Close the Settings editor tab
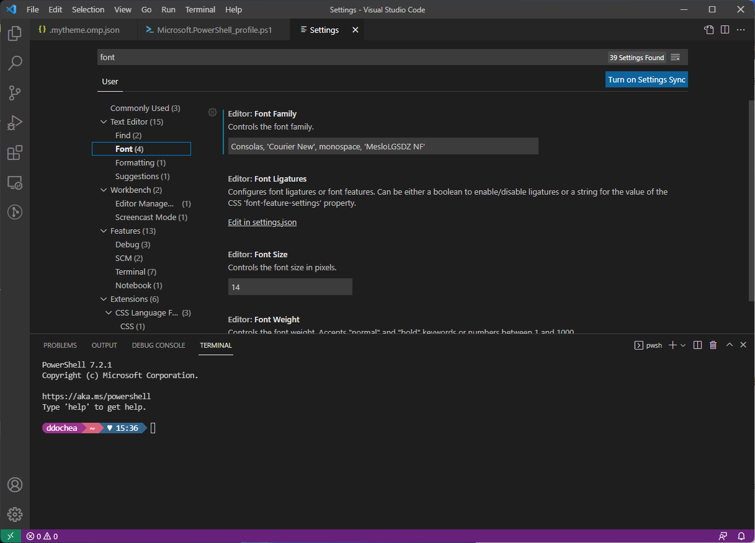This screenshot has height=543, width=755. click(355, 30)
